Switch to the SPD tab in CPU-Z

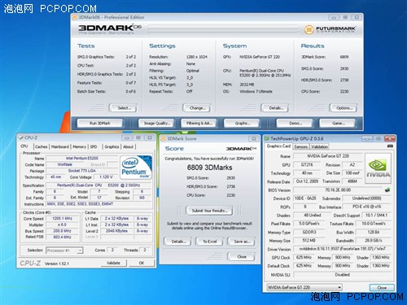coord(94,146)
